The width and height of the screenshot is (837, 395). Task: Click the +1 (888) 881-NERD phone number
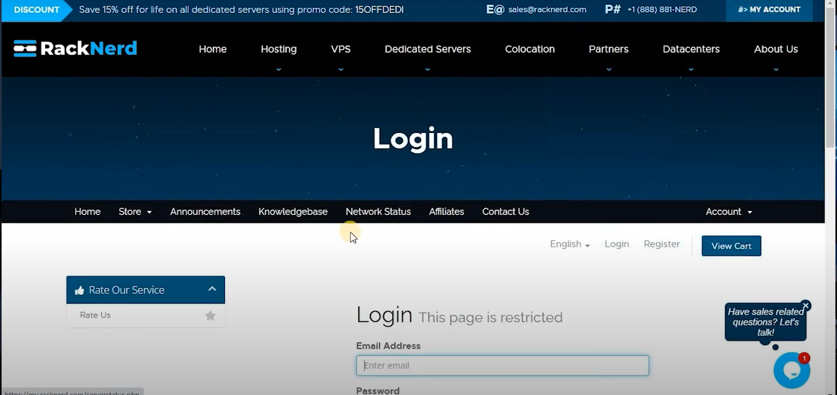click(x=662, y=9)
